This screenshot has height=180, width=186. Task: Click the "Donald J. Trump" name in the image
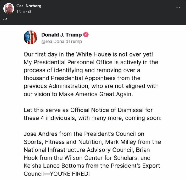click(x=61, y=35)
